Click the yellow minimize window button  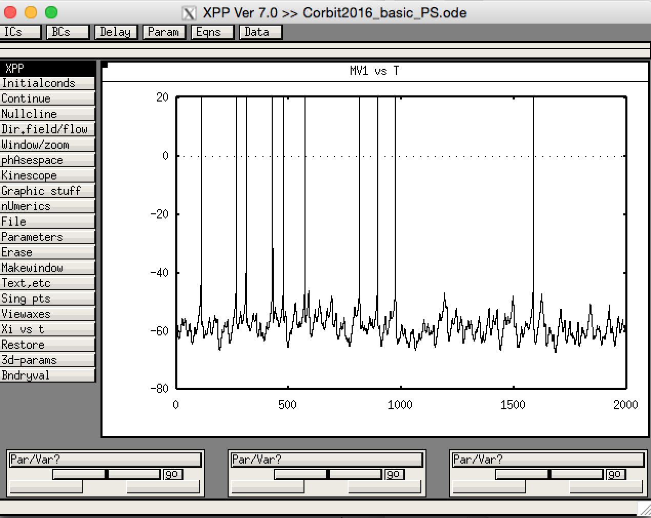point(31,12)
